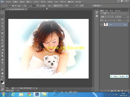
Task: Select the History Brush tool
Action: click(2, 43)
